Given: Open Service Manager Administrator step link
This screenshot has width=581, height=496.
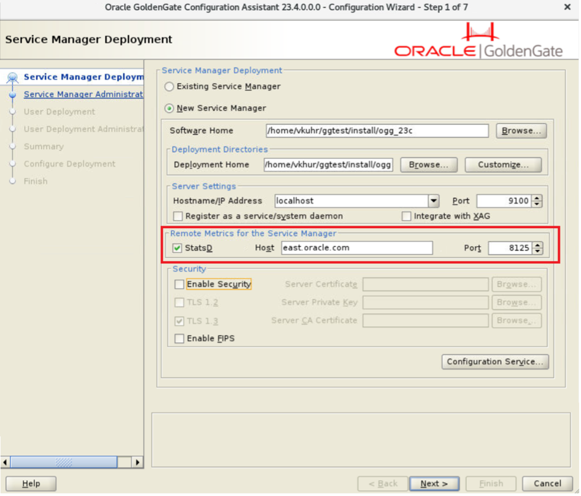Looking at the screenshot, I should 83,94.
